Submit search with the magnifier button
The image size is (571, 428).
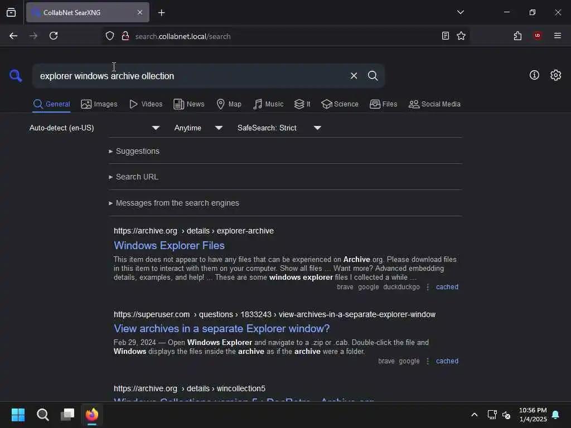[372, 76]
